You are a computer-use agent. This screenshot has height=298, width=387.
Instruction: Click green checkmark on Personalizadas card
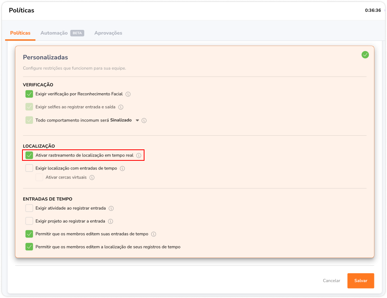pos(365,55)
